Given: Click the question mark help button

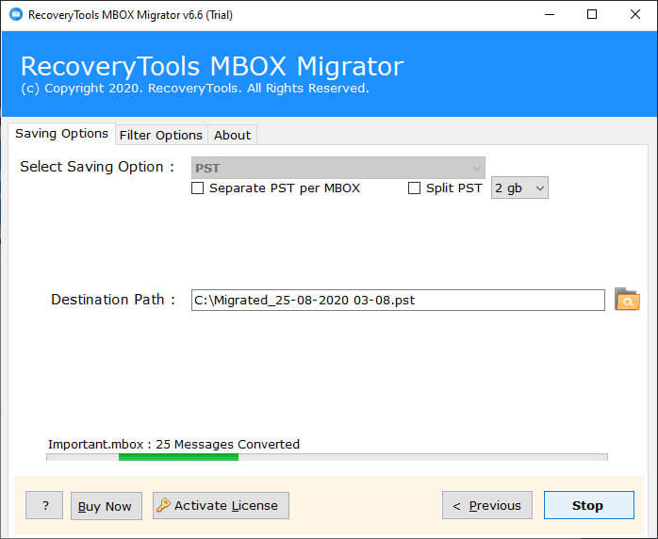Looking at the screenshot, I should (44, 505).
